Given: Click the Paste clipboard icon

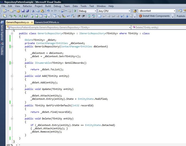Looking at the screenshot, I should pos(43,11).
